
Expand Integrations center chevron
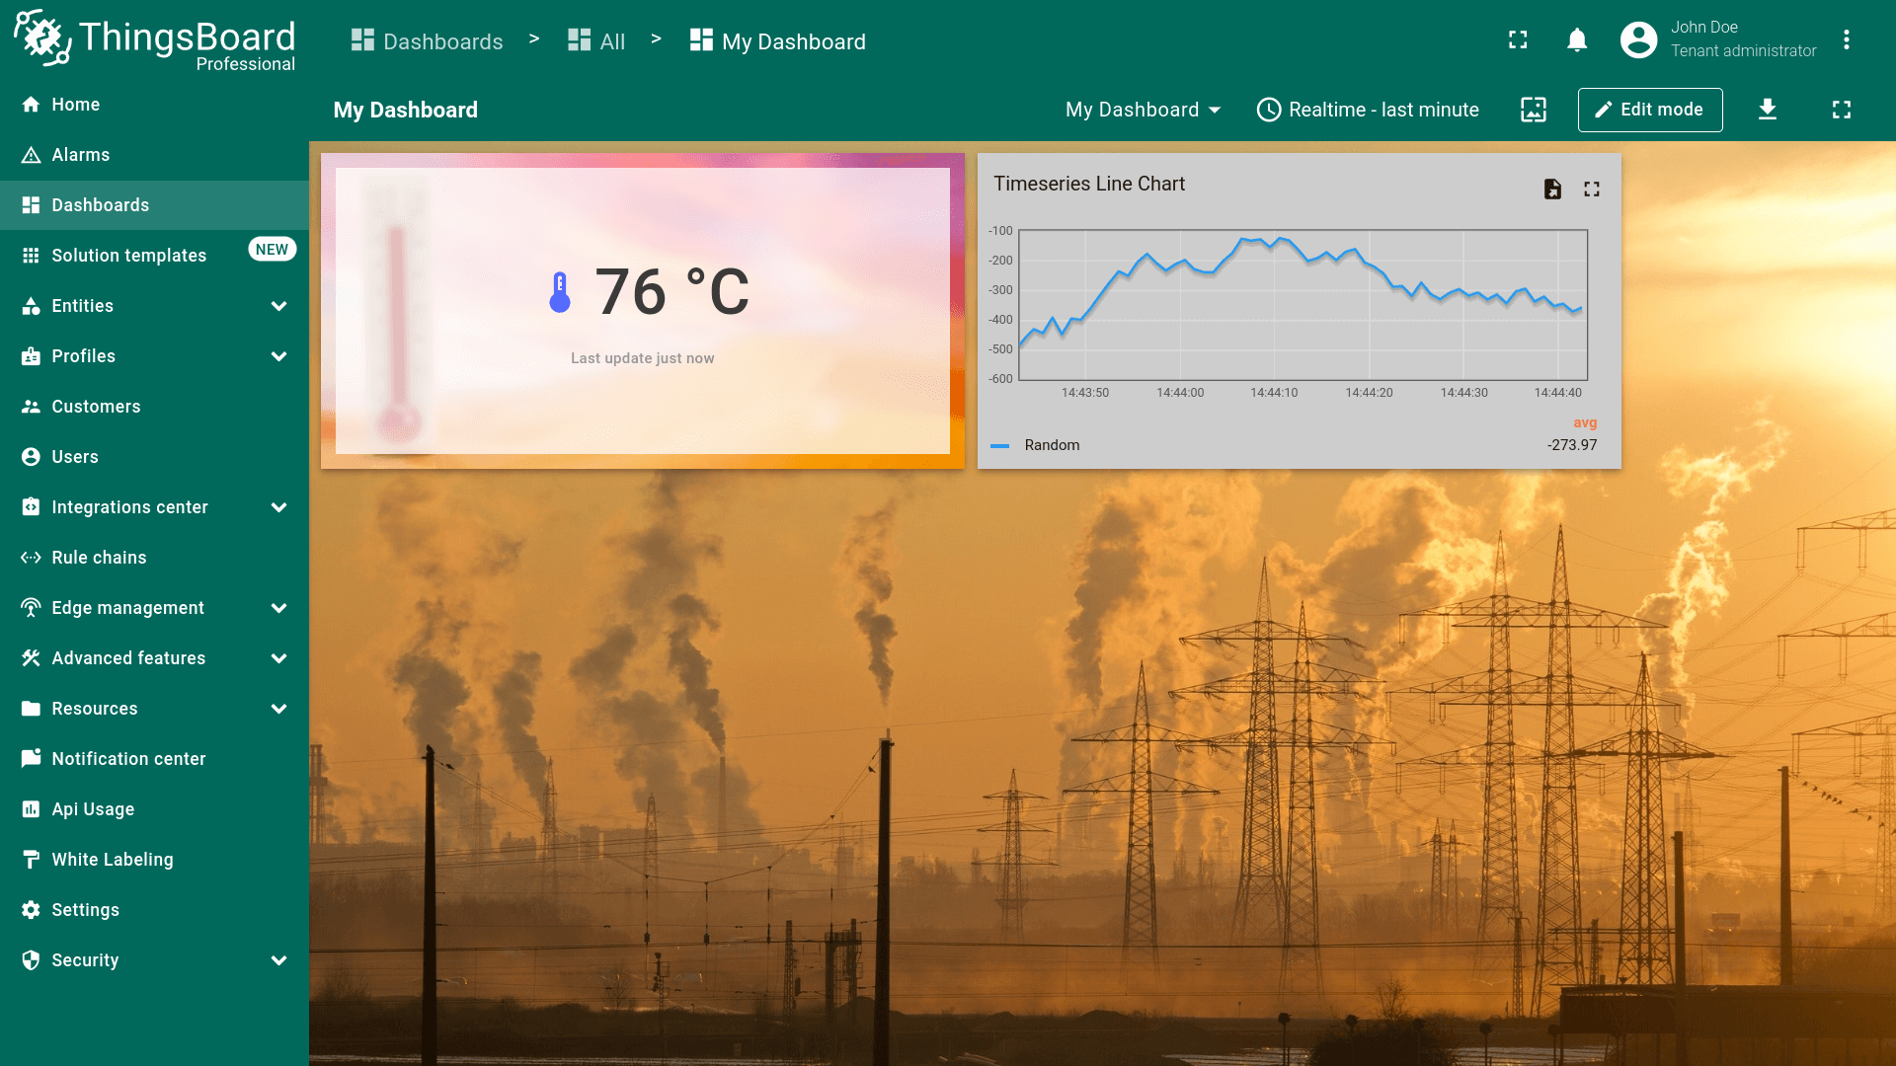(x=278, y=507)
